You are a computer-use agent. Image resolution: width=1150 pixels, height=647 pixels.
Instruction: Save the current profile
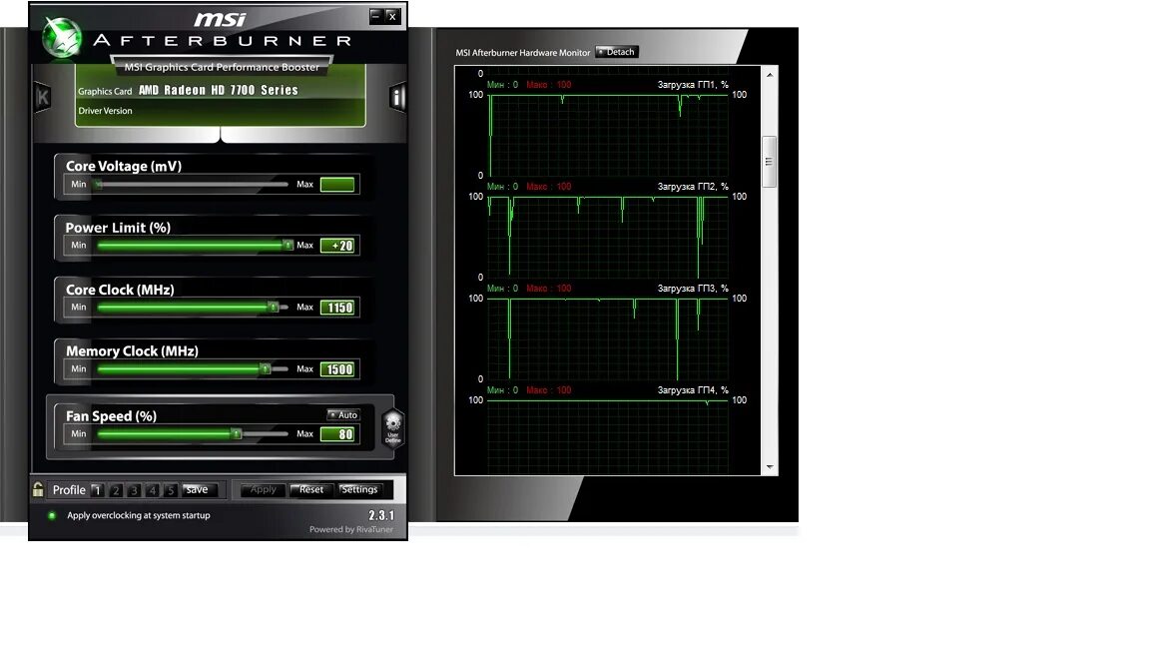click(198, 489)
